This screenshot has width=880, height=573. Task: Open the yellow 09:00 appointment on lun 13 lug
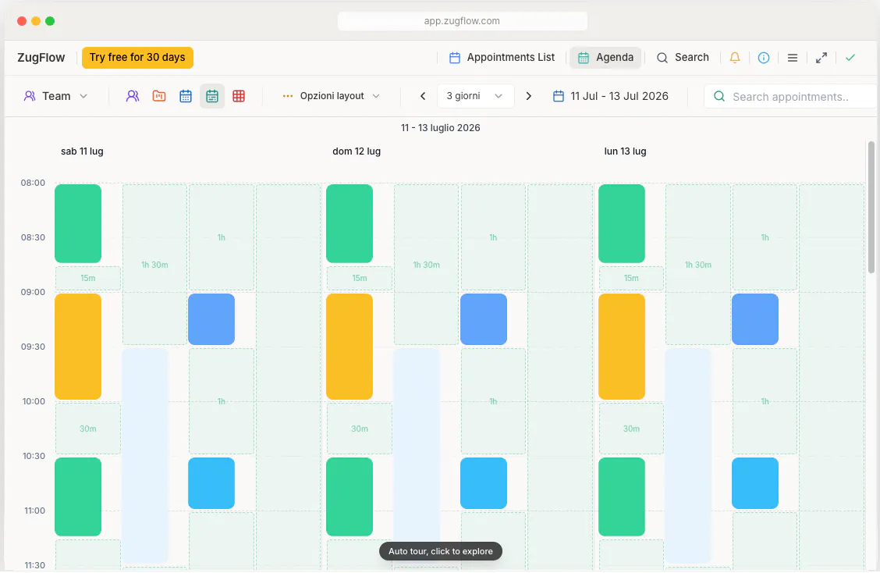pyautogui.click(x=622, y=346)
